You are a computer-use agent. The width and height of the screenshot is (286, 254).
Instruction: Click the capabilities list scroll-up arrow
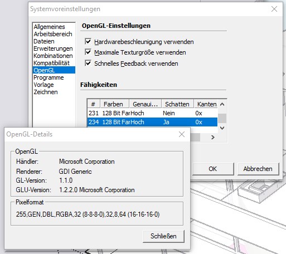[x=222, y=104]
